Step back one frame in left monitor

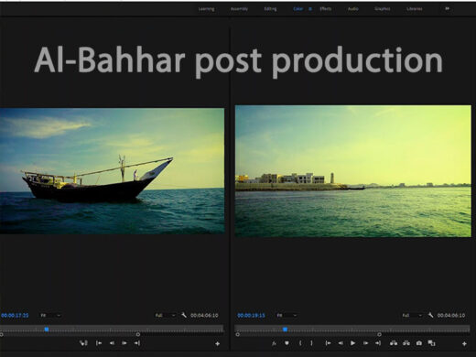pyautogui.click(x=112, y=343)
